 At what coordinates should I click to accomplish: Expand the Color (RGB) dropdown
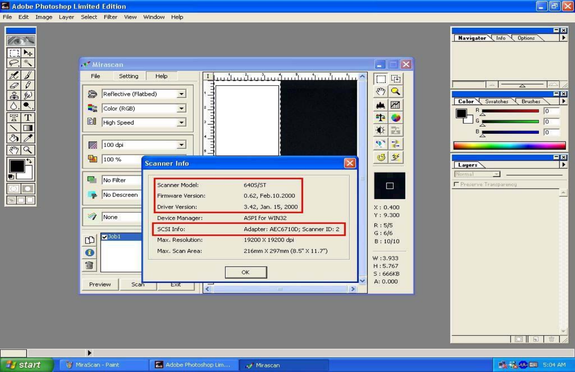pos(181,108)
